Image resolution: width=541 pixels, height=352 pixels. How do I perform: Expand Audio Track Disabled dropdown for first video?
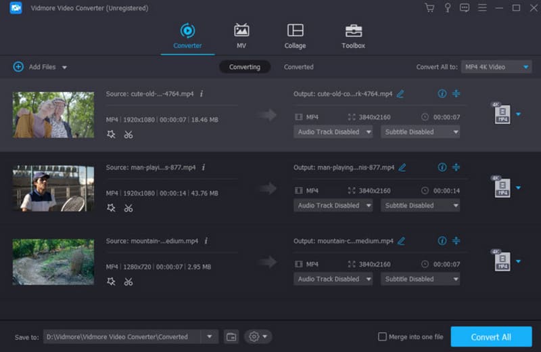(333, 132)
